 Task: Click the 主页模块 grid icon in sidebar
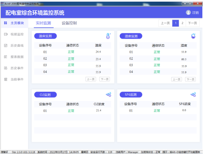(x=5, y=23)
